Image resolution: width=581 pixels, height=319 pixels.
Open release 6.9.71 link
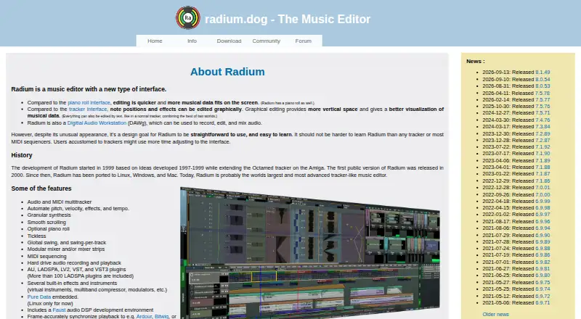pos(543,303)
